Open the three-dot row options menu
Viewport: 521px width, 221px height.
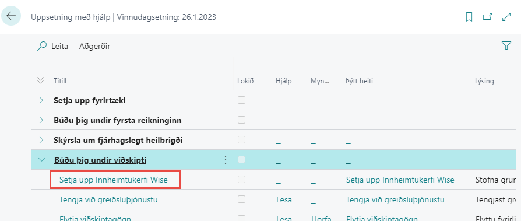(x=226, y=160)
